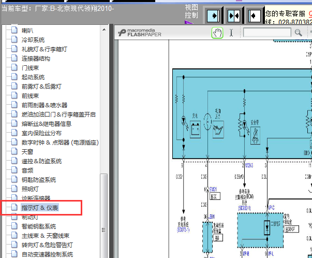Select the FlashPaper text selection tool
Screen dimensions: 312x258
pos(231,33)
